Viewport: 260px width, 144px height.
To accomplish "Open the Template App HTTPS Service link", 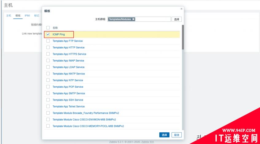I will click(69, 54).
